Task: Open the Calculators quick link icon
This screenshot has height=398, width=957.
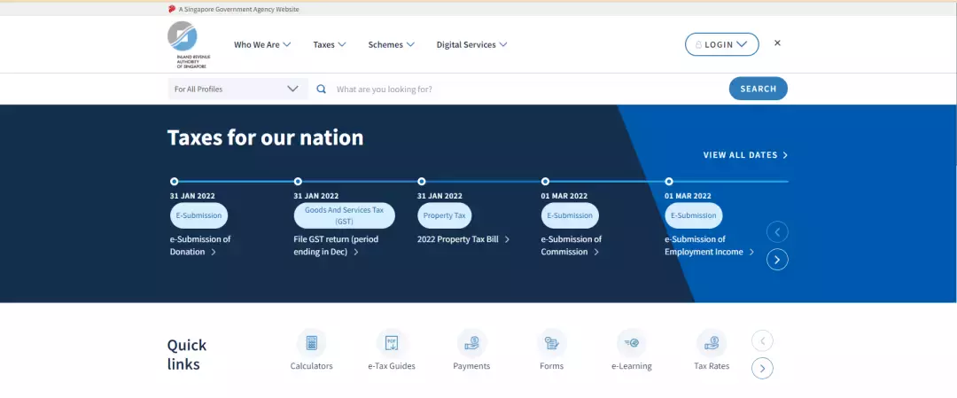Action: pos(311,343)
